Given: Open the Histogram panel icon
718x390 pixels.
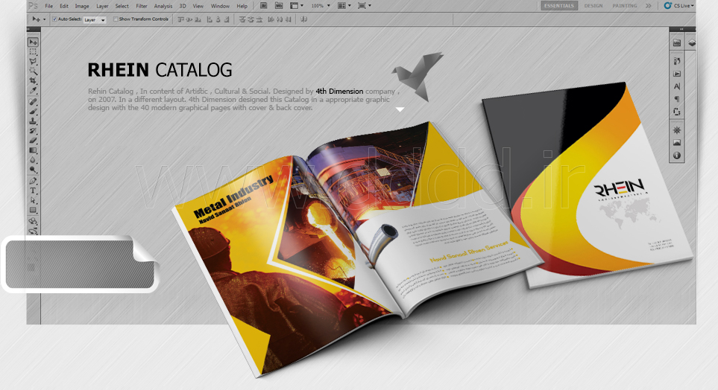Looking at the screenshot, I should [677, 143].
